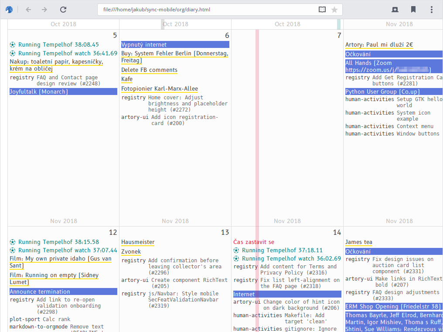Select the 'Zvonek' entry
443x332 pixels.
click(x=131, y=251)
